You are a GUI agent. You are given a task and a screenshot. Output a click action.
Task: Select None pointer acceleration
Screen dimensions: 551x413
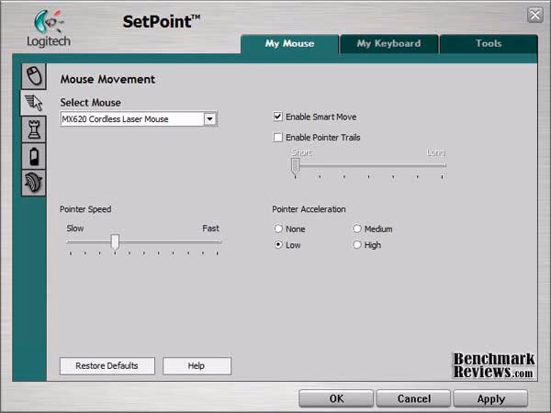(x=278, y=229)
